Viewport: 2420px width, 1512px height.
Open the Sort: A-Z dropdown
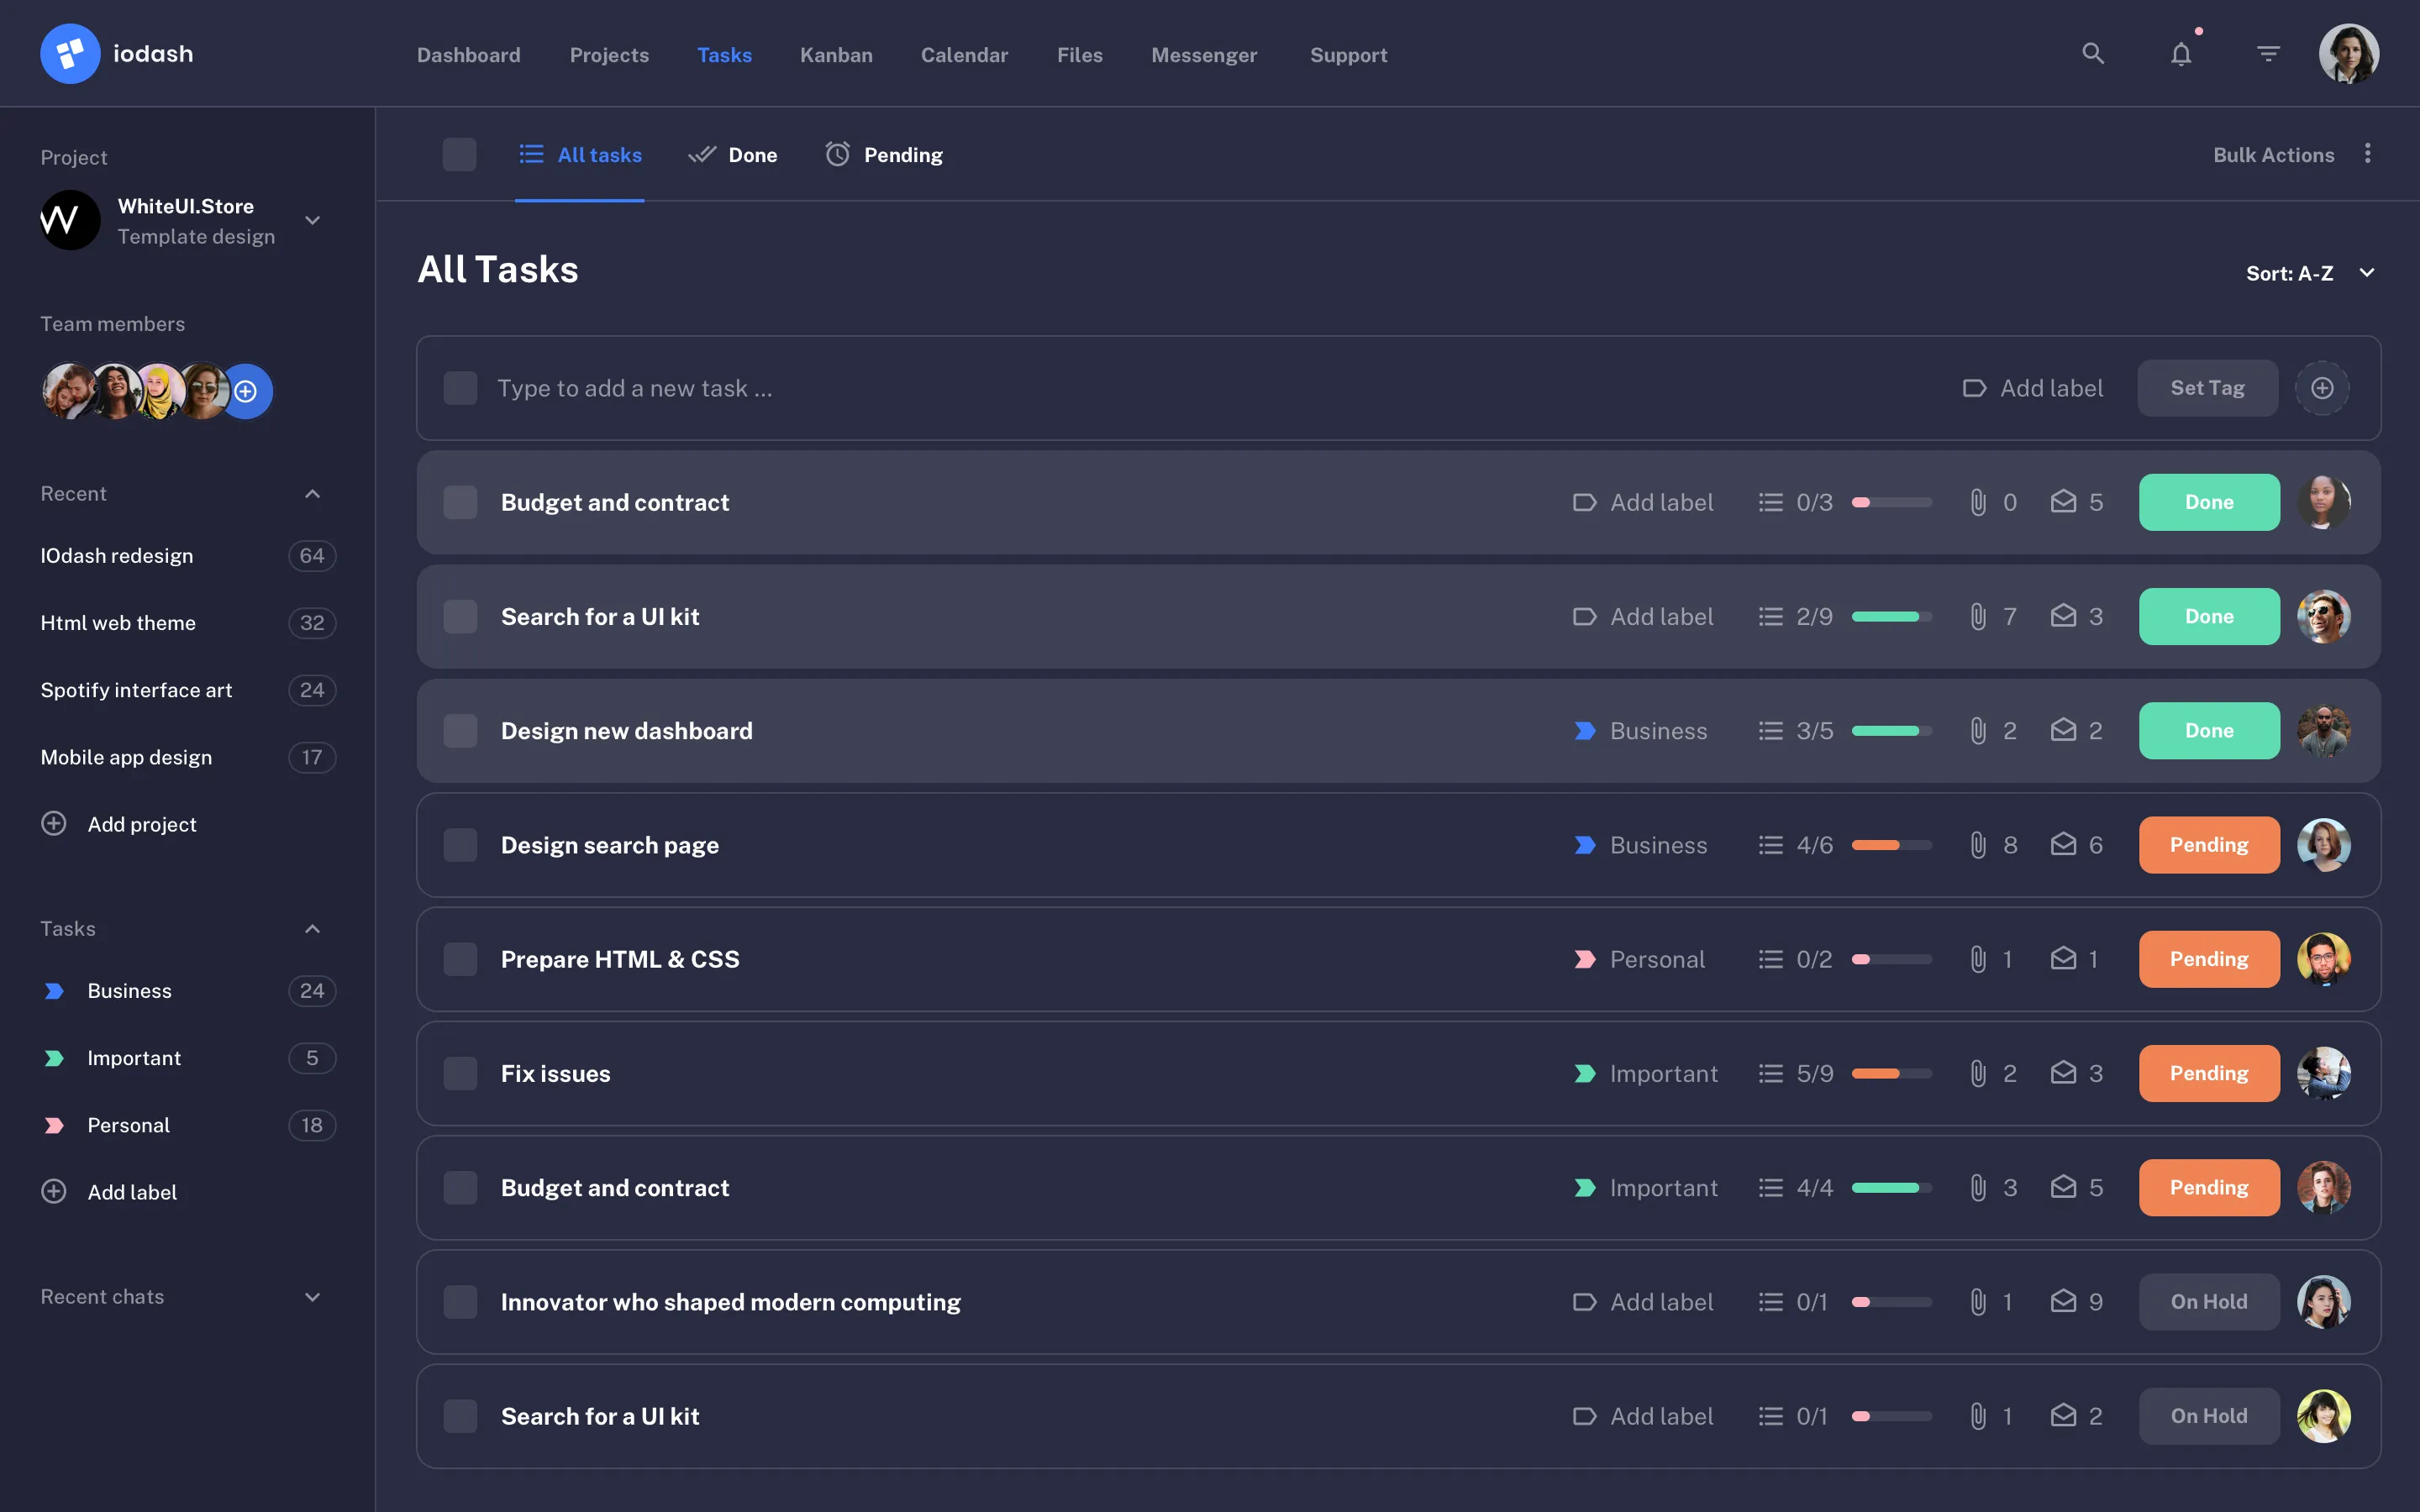click(2311, 272)
